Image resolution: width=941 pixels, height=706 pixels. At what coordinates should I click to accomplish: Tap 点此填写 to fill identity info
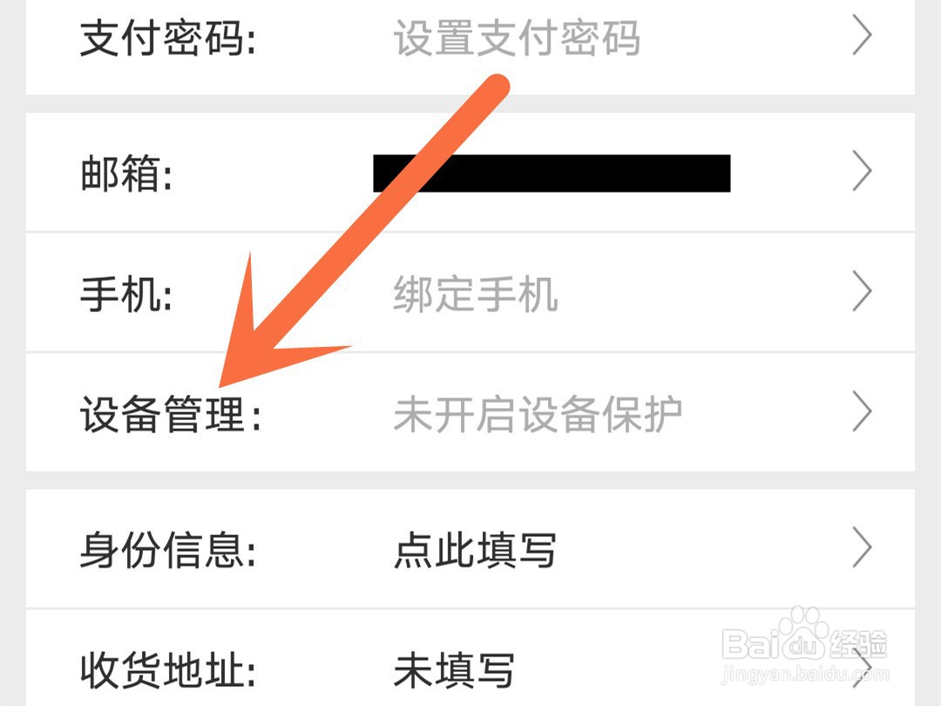(x=475, y=549)
